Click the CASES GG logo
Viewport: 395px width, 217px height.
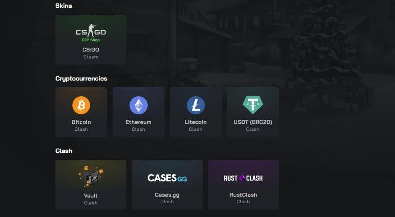point(167,178)
